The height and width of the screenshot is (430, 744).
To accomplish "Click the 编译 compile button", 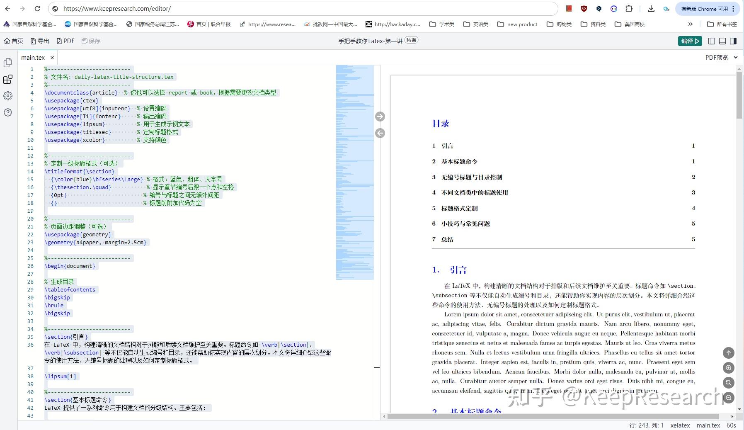I will point(689,41).
